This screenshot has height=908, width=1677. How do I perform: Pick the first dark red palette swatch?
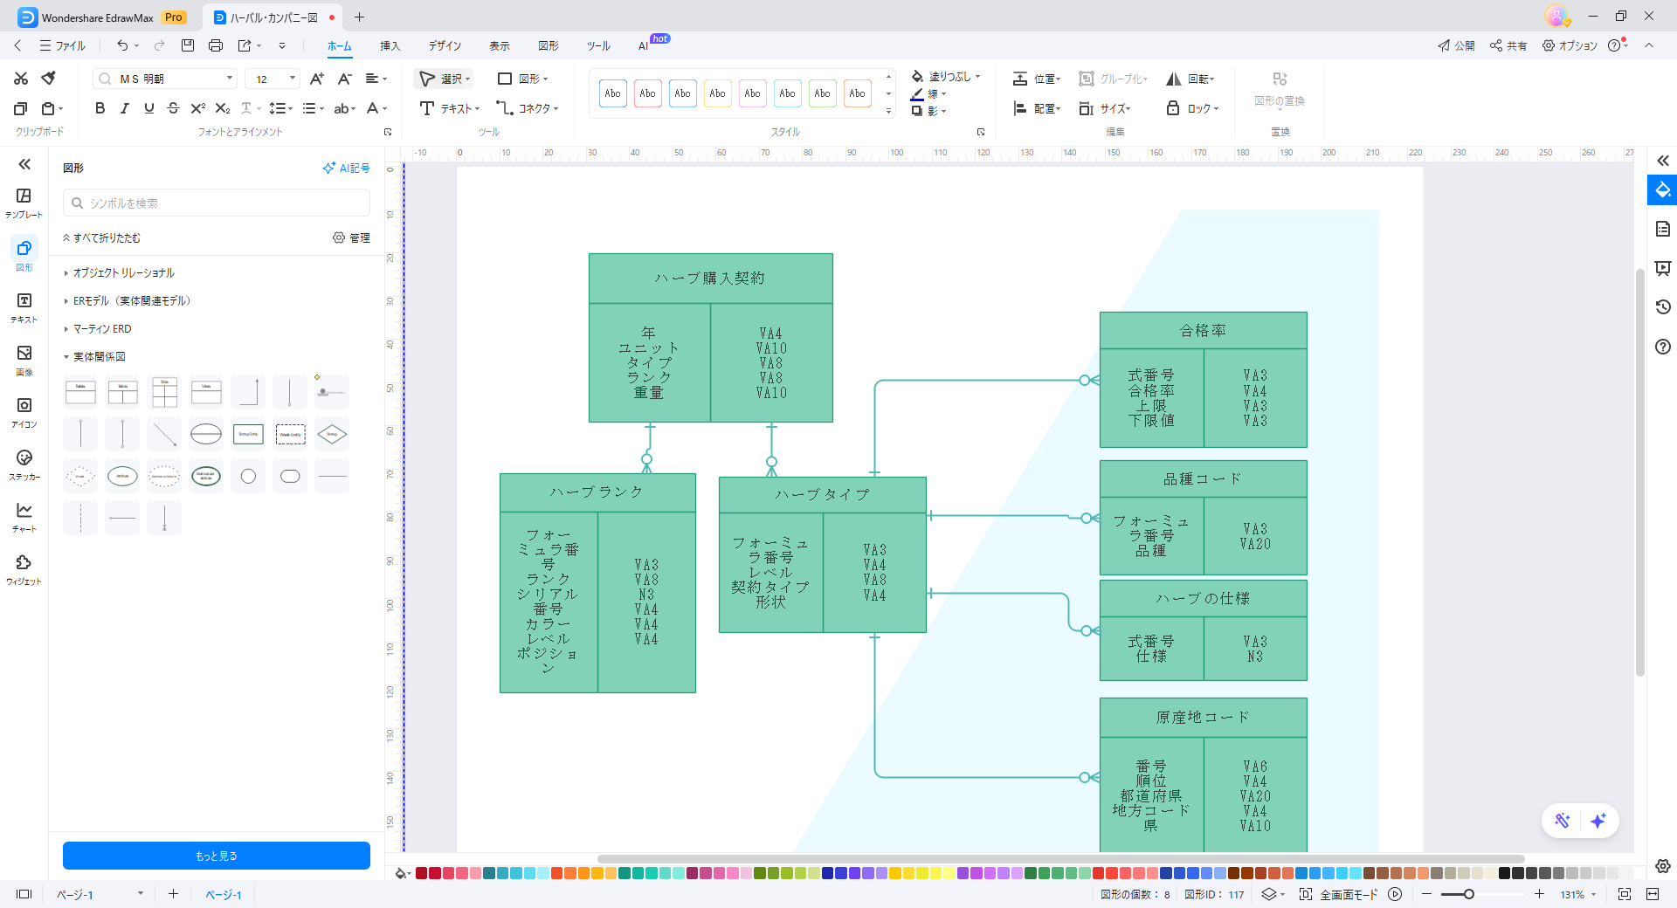[421, 873]
